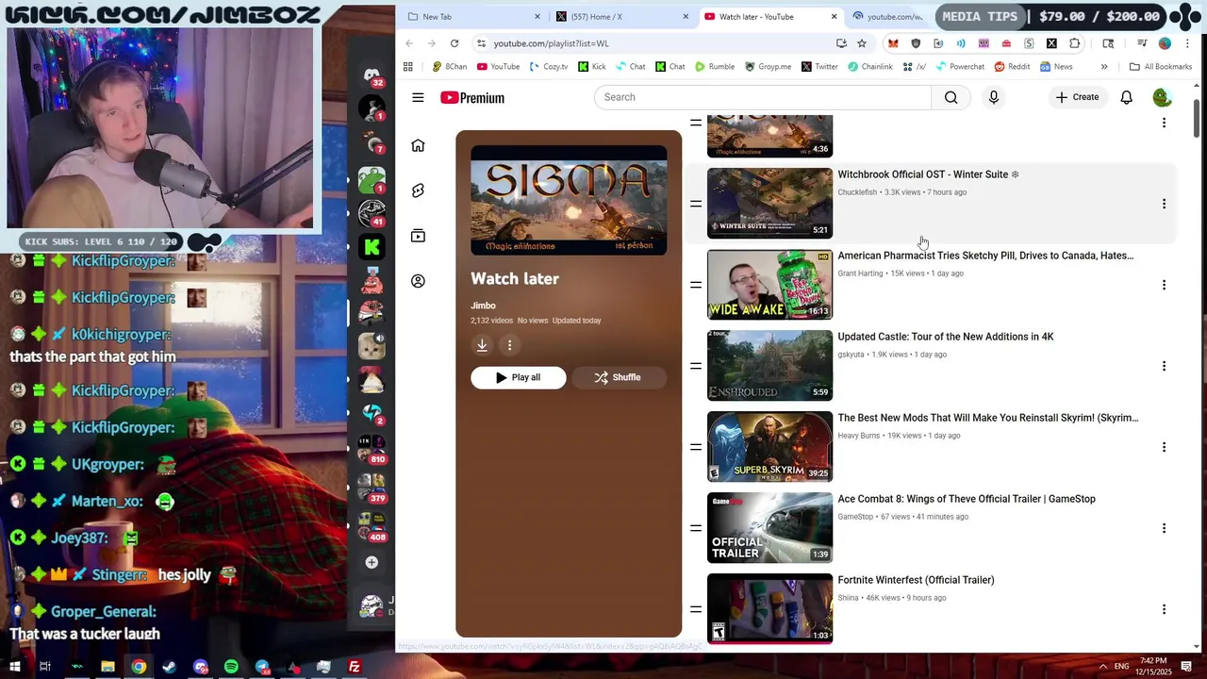The image size is (1207, 679).
Task: Click the Create button
Action: point(1077,97)
